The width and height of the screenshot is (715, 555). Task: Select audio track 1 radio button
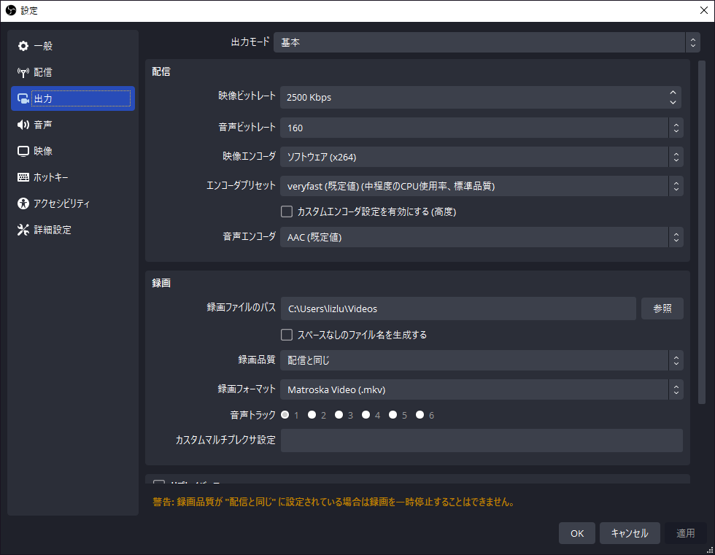pos(285,415)
